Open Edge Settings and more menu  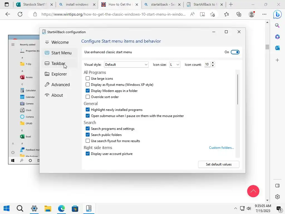264,14
